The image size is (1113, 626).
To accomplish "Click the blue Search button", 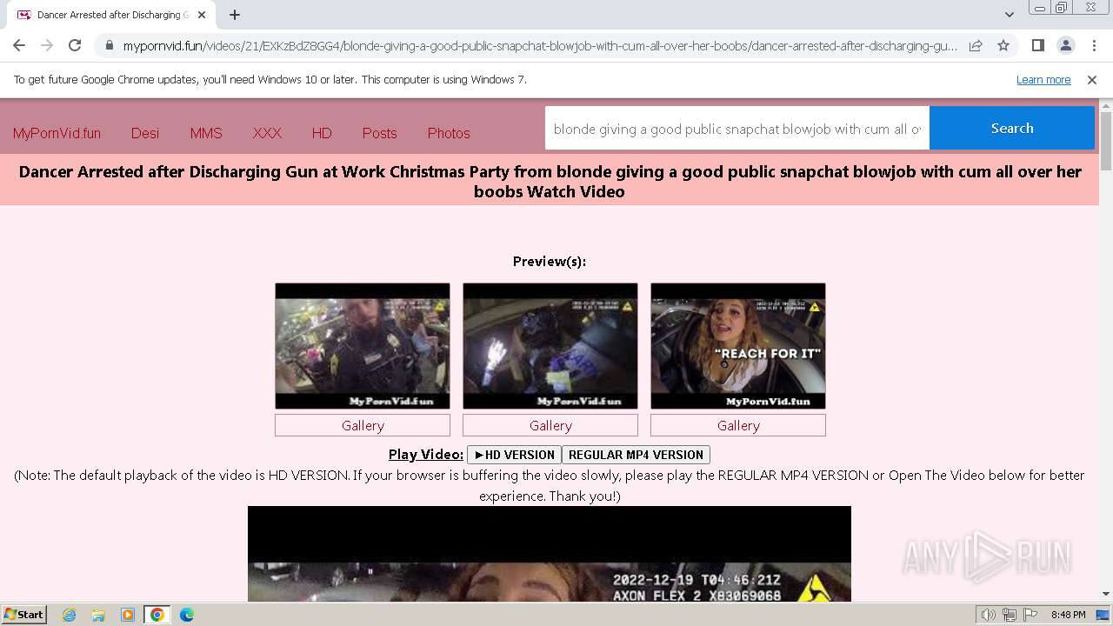I will (x=1012, y=129).
